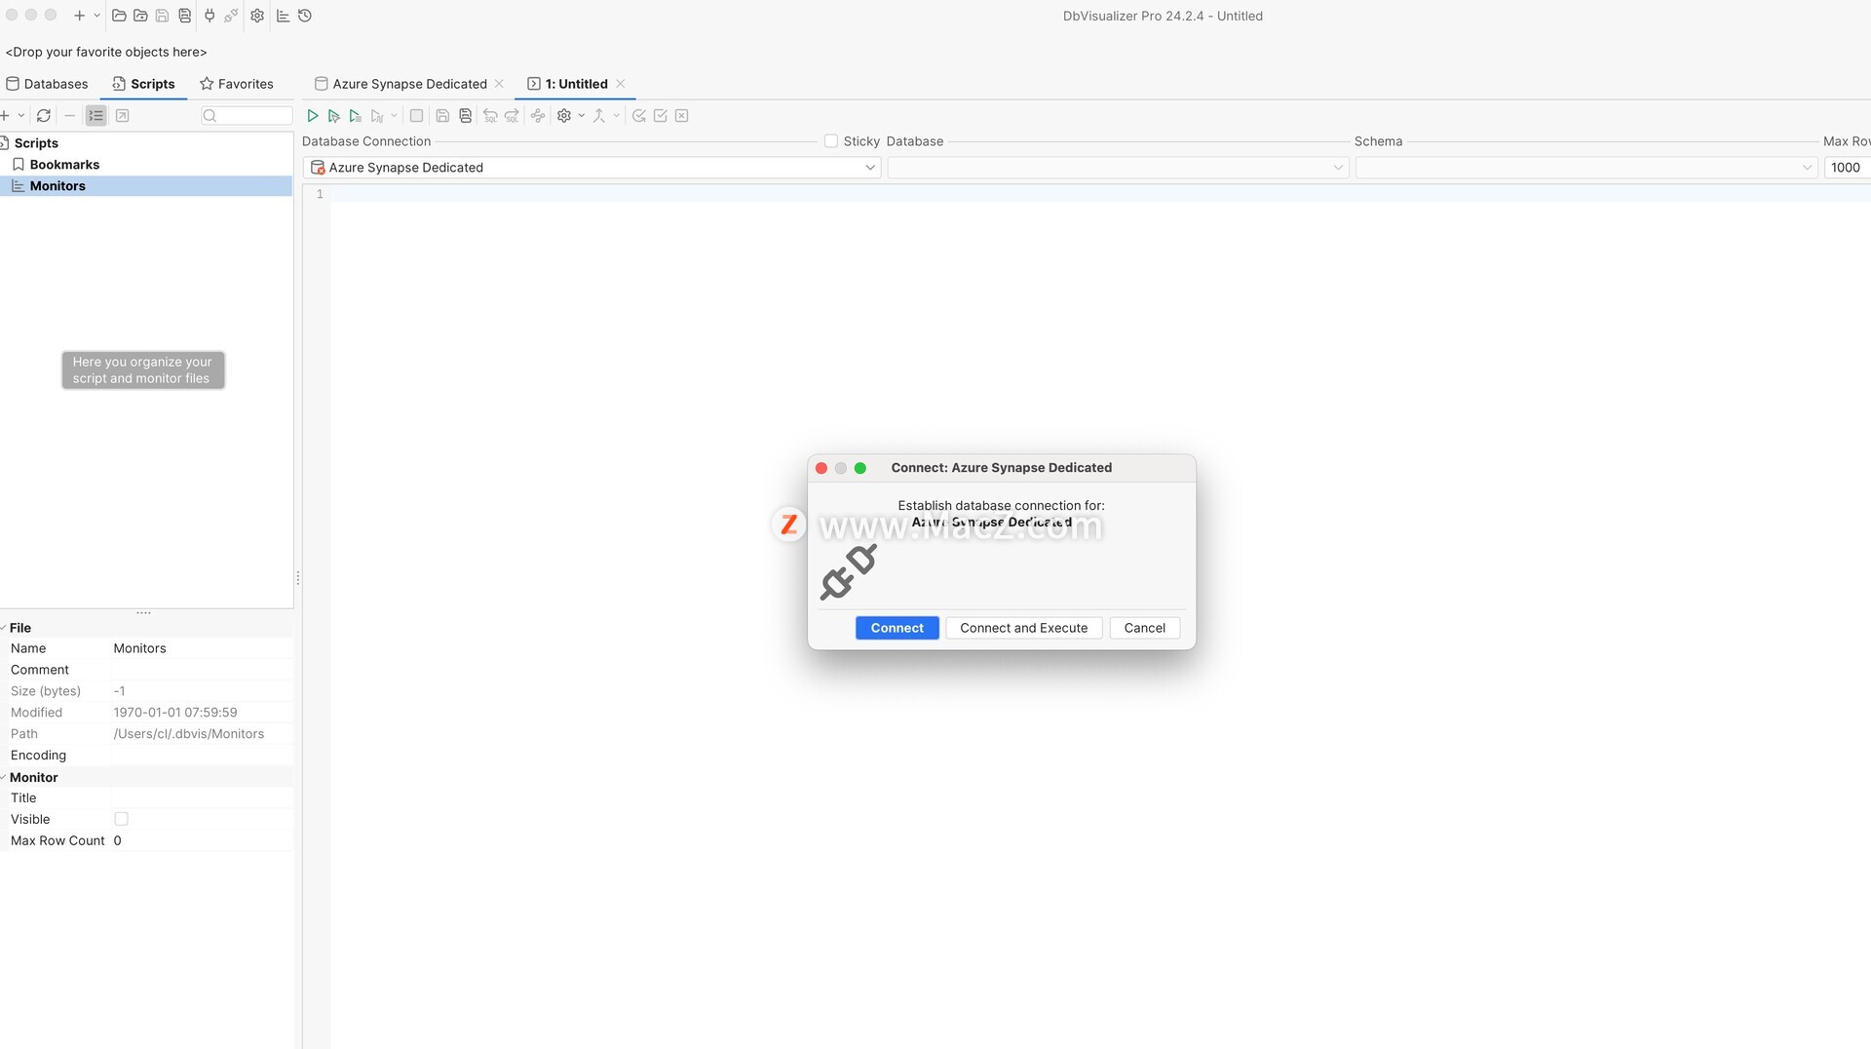Viewport: 1871px width, 1049px height.
Task: Click the Monitors name value in File properties
Action: pos(139,648)
